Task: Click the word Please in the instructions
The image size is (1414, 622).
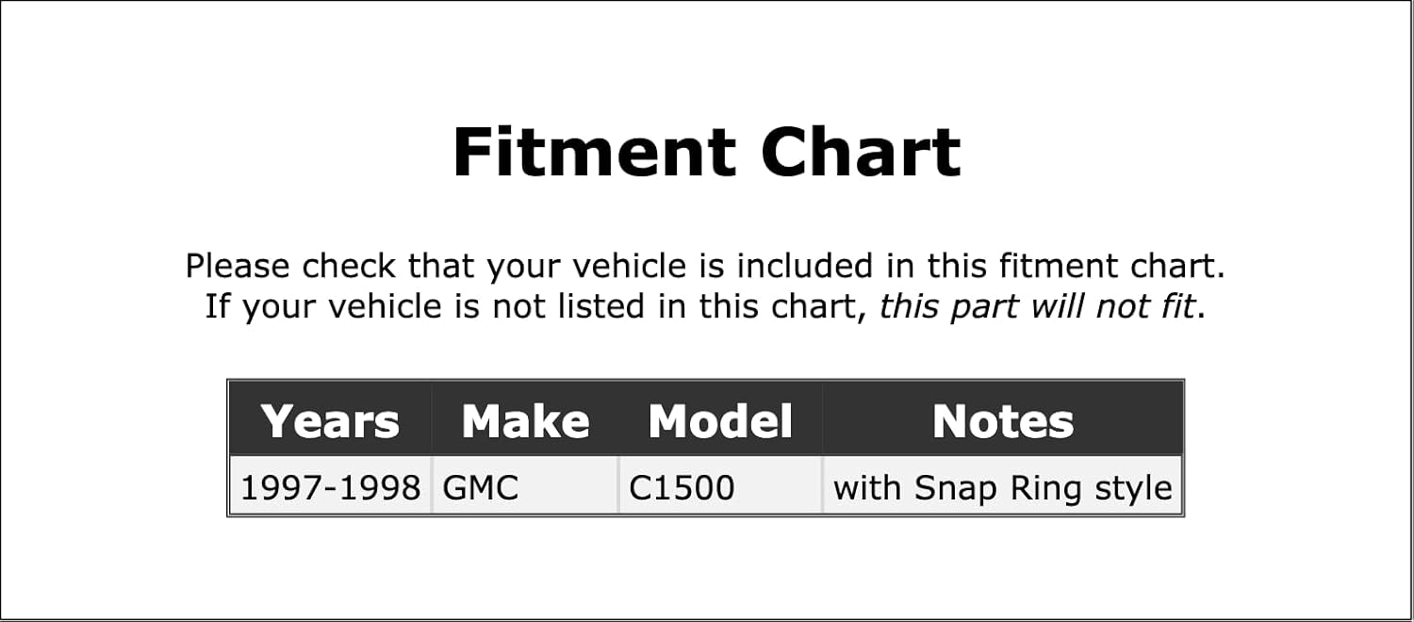Action: pyautogui.click(x=238, y=266)
